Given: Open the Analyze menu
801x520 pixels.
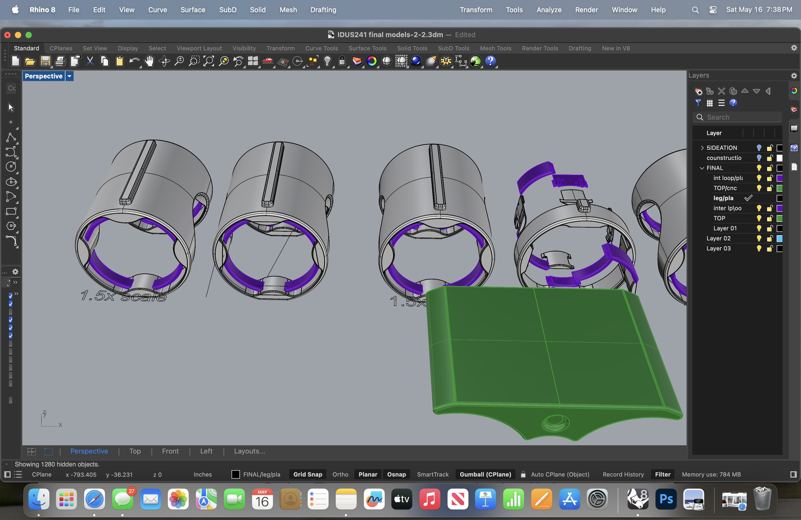Looking at the screenshot, I should point(549,10).
